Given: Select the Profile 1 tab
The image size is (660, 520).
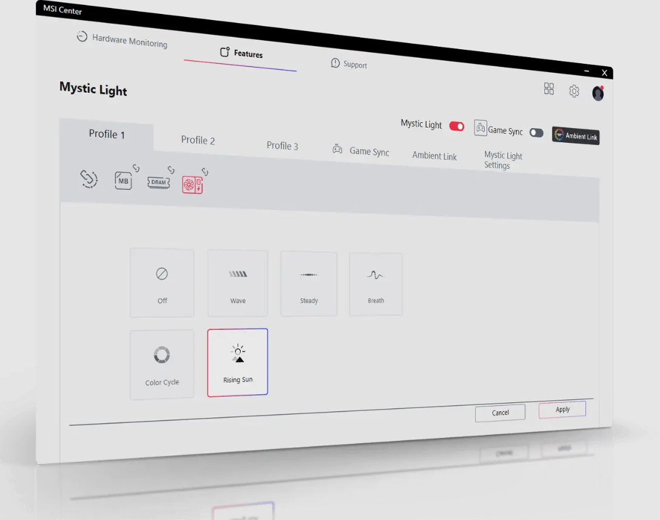Looking at the screenshot, I should (x=107, y=134).
